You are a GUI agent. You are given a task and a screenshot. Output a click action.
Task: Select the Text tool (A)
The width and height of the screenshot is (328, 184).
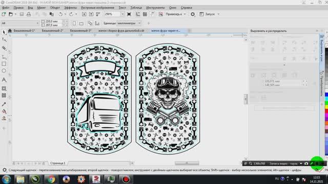[4, 80]
